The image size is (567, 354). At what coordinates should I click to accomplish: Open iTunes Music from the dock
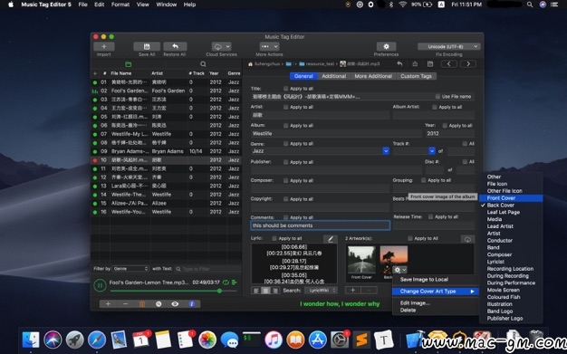[x=274, y=340]
